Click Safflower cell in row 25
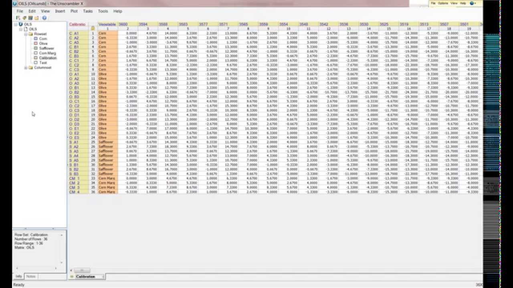Viewport: 513px width, 288px height. pyautogui.click(x=107, y=142)
